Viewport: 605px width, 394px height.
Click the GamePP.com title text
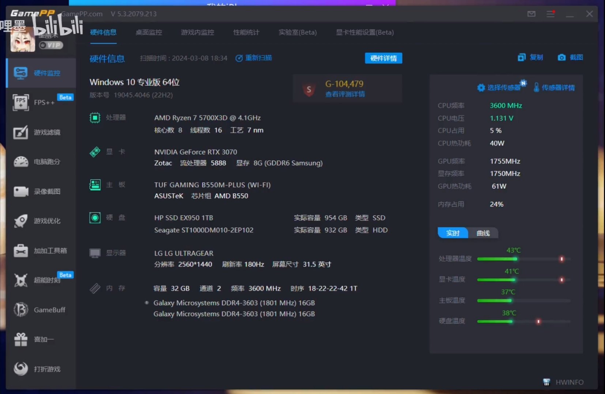[x=82, y=14]
